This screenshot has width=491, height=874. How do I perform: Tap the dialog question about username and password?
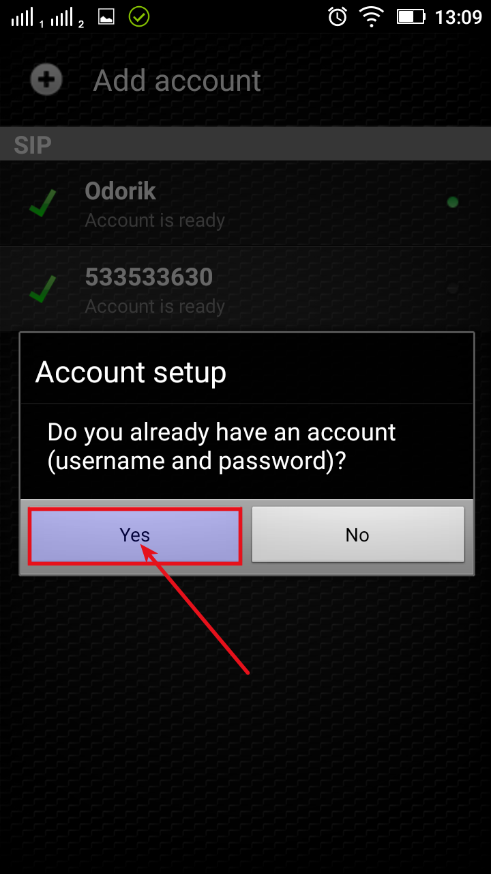tap(222, 447)
